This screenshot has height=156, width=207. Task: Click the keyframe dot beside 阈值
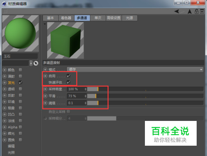click(45, 103)
